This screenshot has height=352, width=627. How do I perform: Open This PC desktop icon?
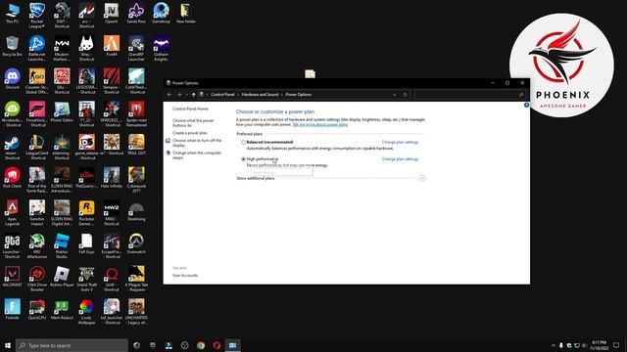(x=12, y=13)
